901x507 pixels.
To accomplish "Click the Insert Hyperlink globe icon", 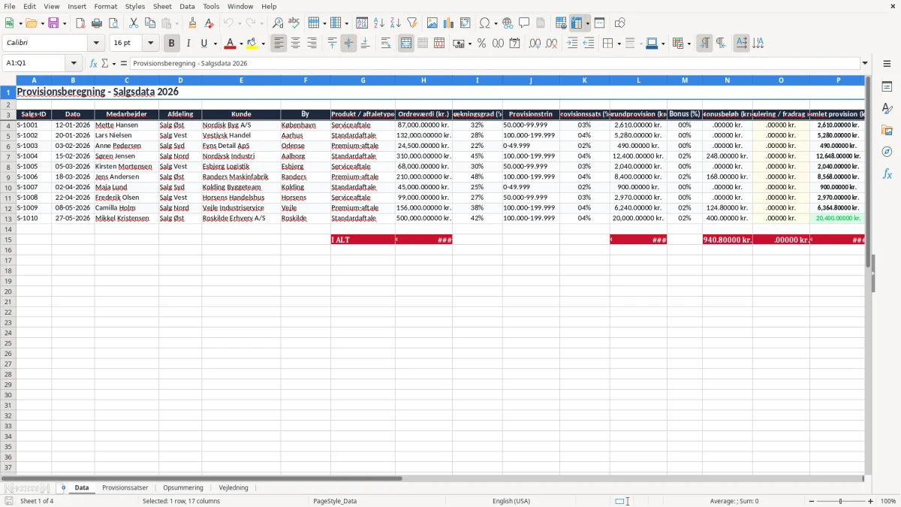I will [x=508, y=23].
